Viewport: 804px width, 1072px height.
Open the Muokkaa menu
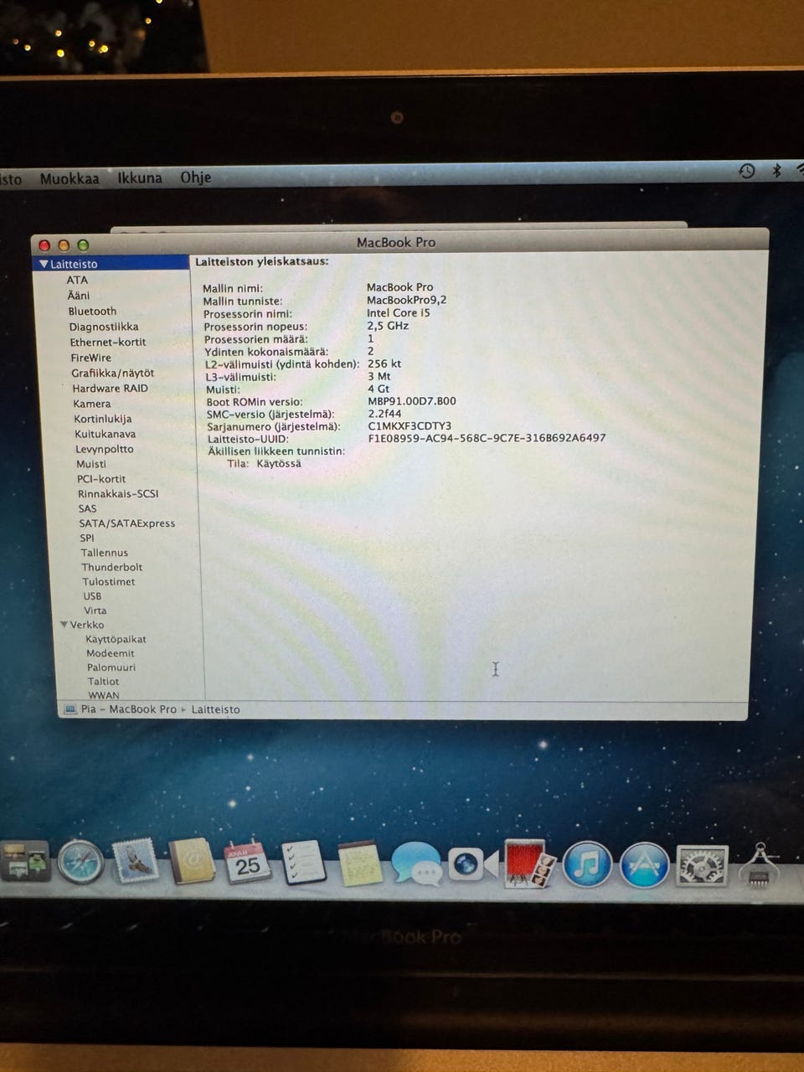click(70, 178)
